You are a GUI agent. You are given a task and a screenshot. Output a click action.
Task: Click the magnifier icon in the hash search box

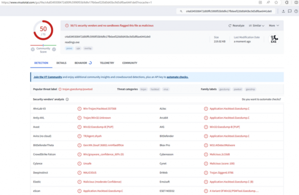181,11
